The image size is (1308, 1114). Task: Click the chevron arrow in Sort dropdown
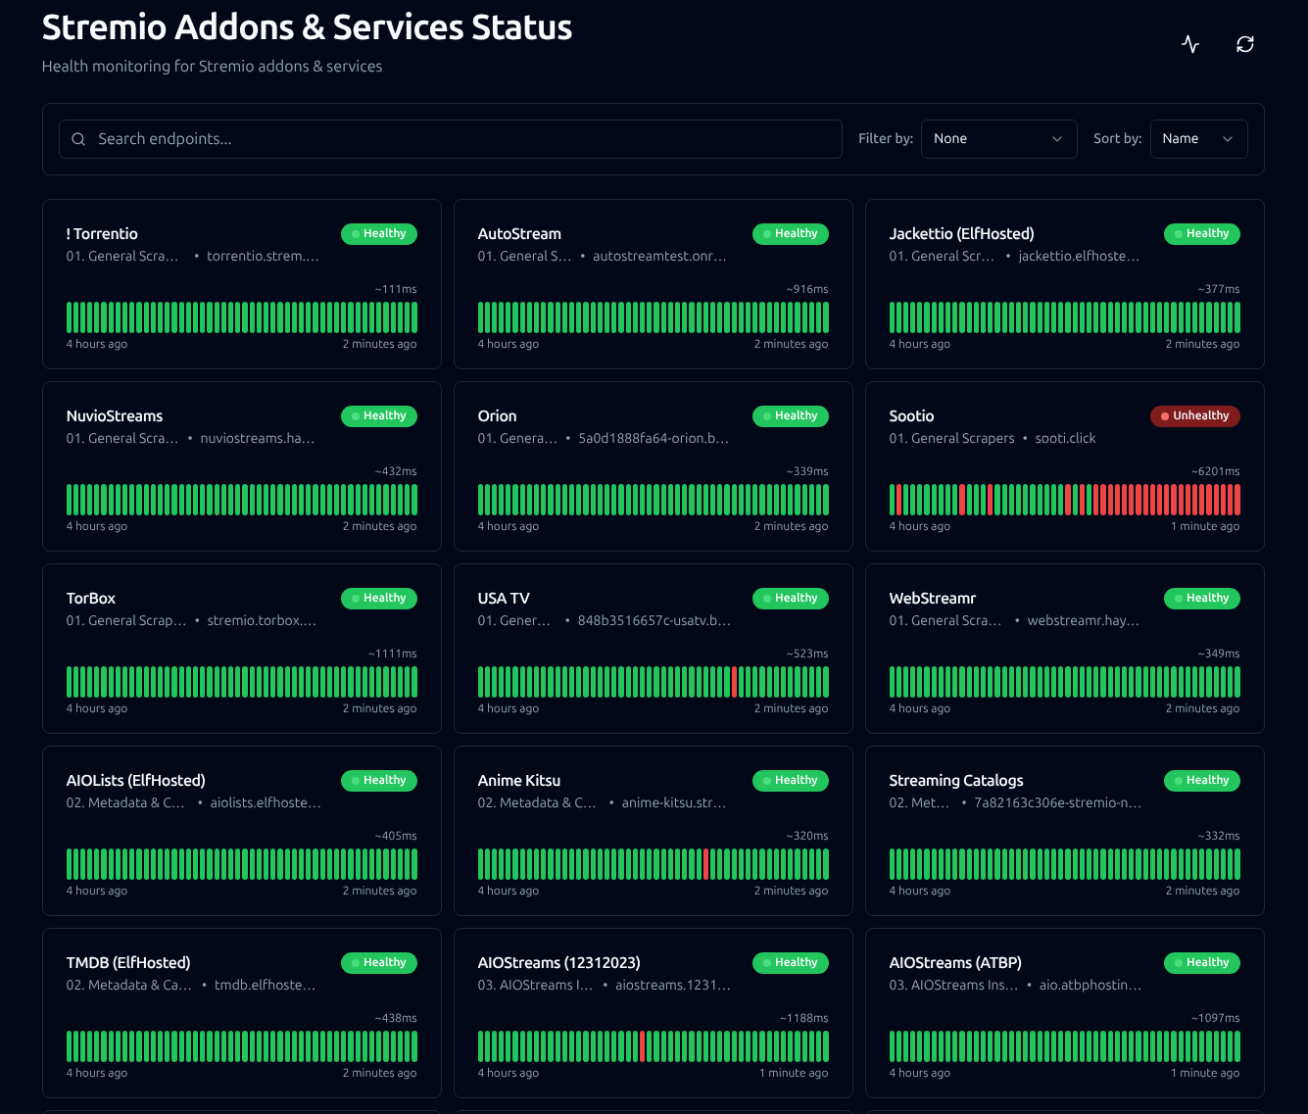click(1228, 139)
